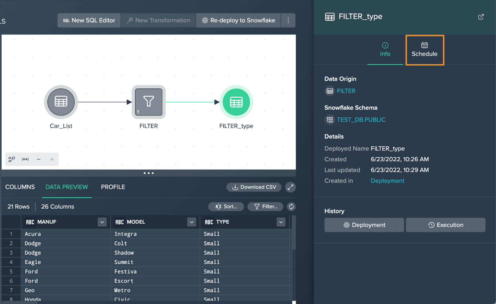Expand the data preview to fullscreen
Screen dimensions: 496x304
click(290, 187)
